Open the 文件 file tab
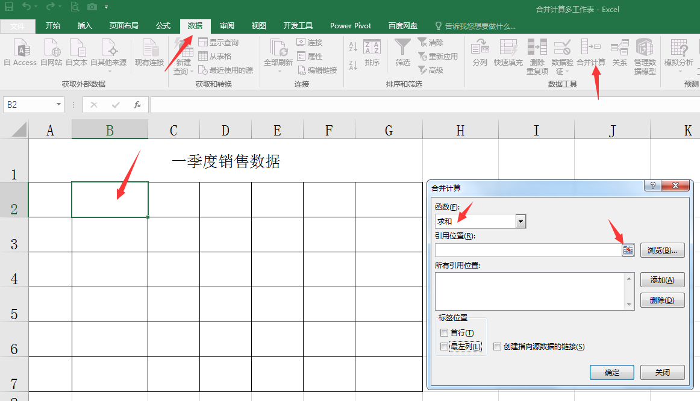700x401 pixels. click(x=18, y=26)
